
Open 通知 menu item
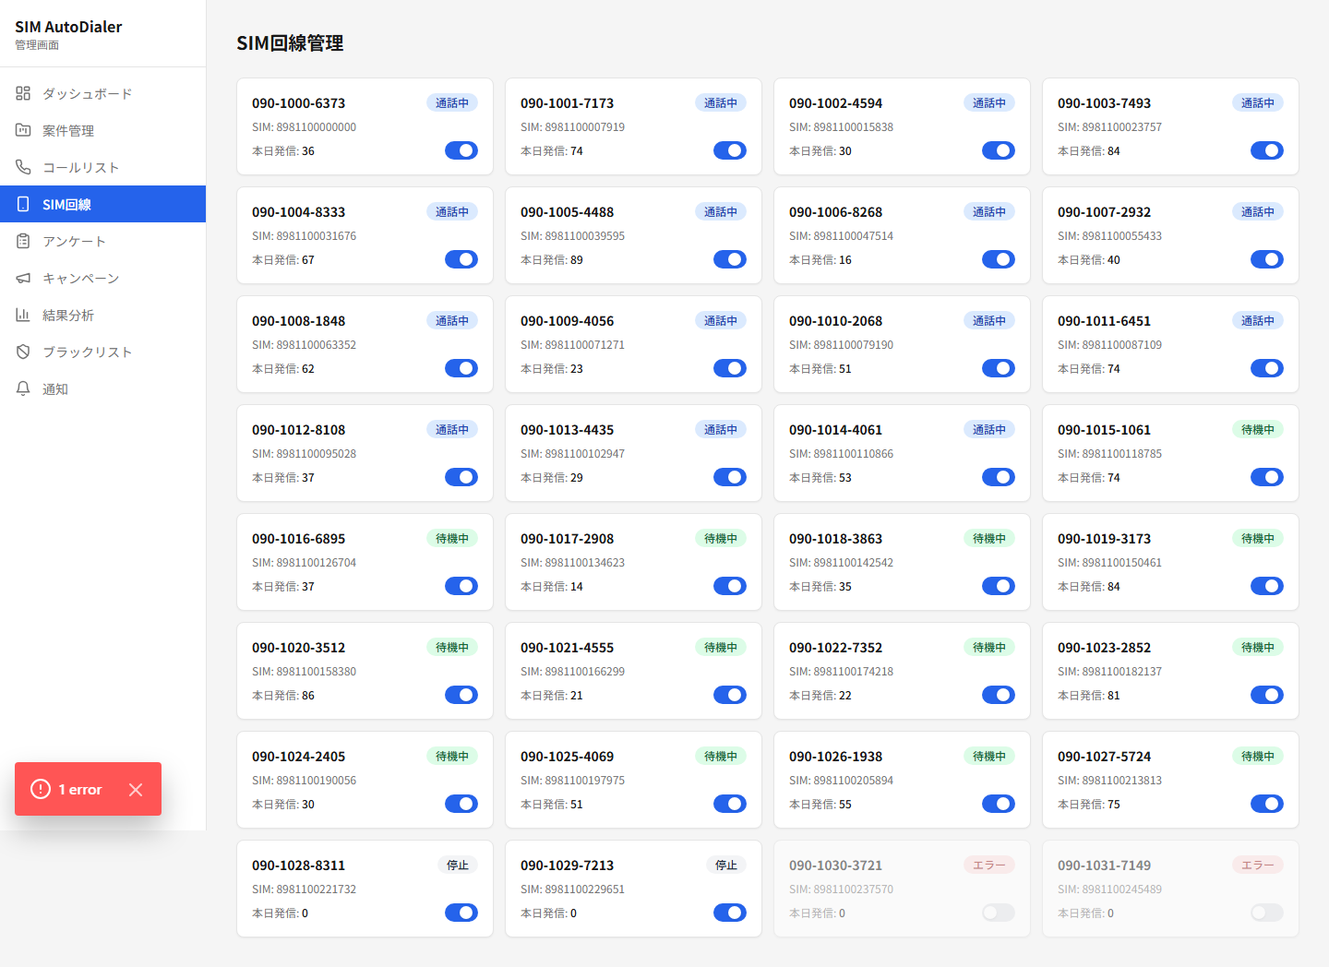(x=102, y=388)
